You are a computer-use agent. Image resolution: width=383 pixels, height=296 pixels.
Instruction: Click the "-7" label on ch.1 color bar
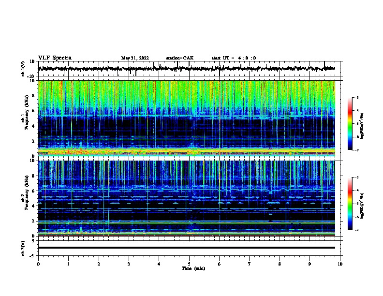click(x=356, y=150)
